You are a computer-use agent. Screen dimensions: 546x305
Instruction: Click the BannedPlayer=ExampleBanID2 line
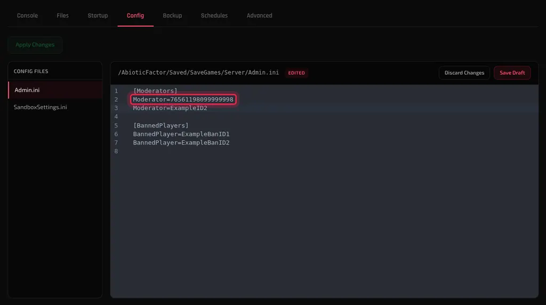coord(181,143)
